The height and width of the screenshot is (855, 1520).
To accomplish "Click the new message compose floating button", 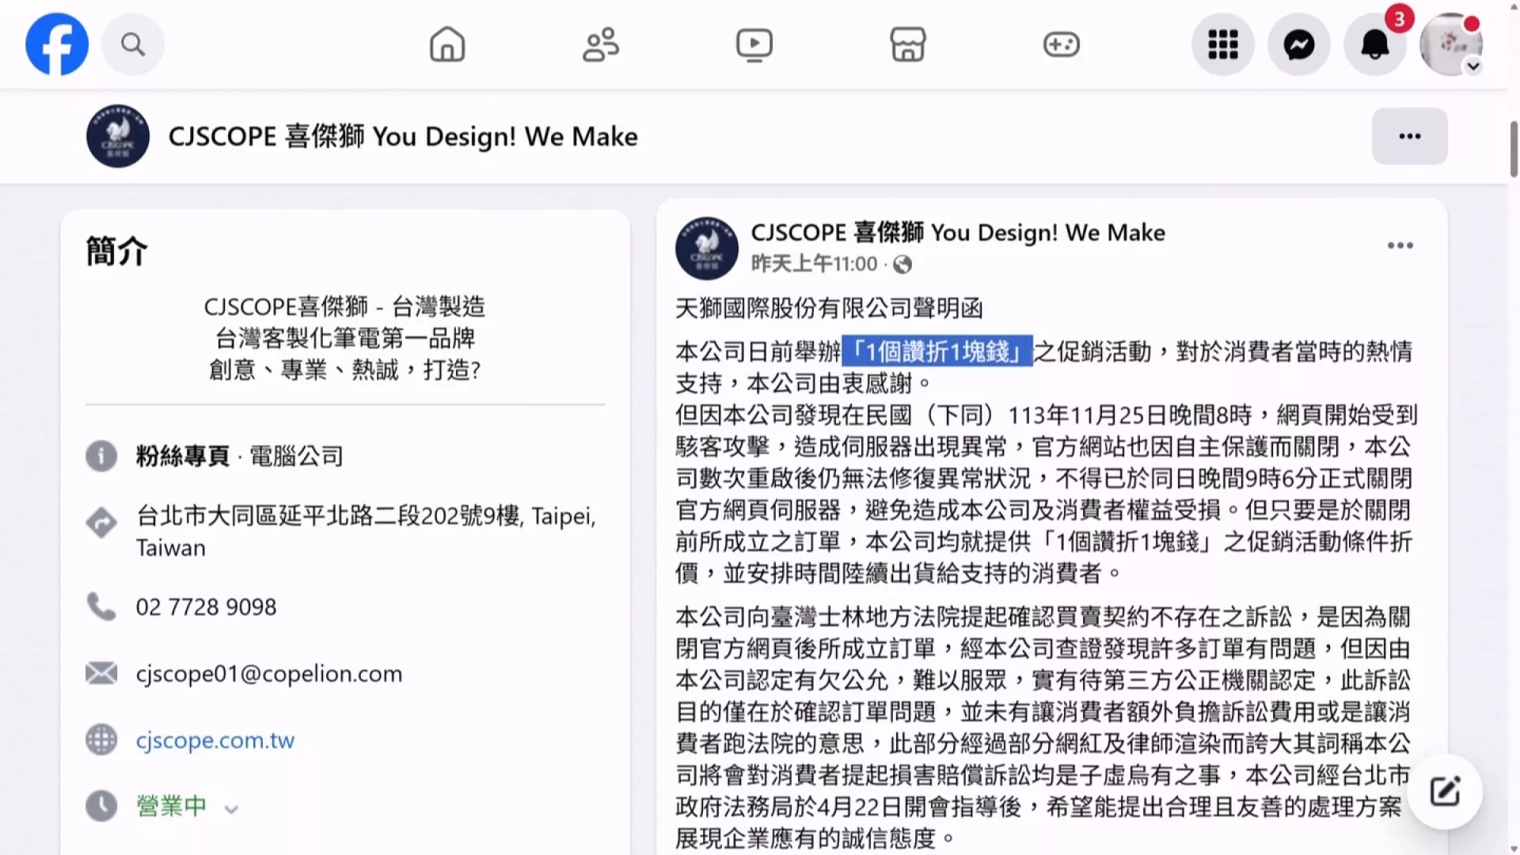I will [x=1445, y=792].
